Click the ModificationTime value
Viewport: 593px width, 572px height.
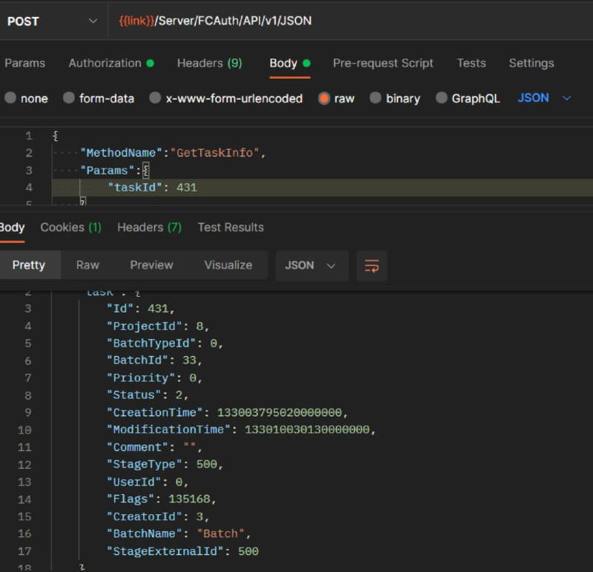pos(307,430)
